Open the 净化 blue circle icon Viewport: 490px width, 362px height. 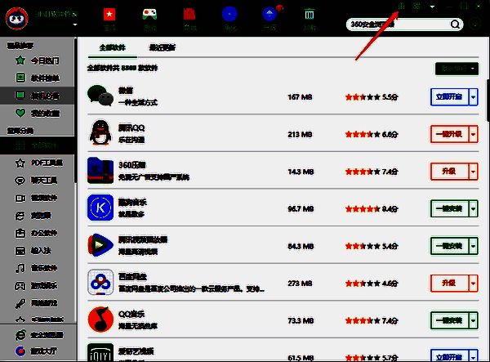click(229, 15)
